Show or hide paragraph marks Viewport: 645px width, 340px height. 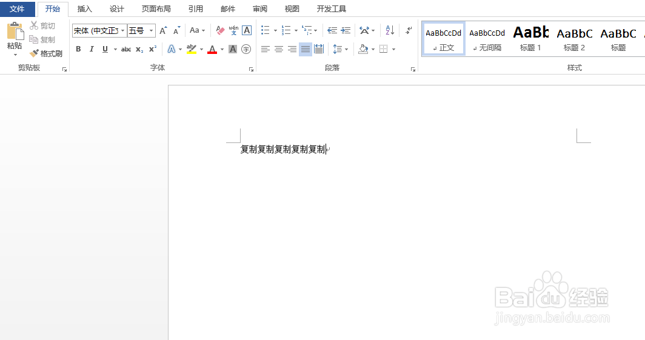point(409,30)
